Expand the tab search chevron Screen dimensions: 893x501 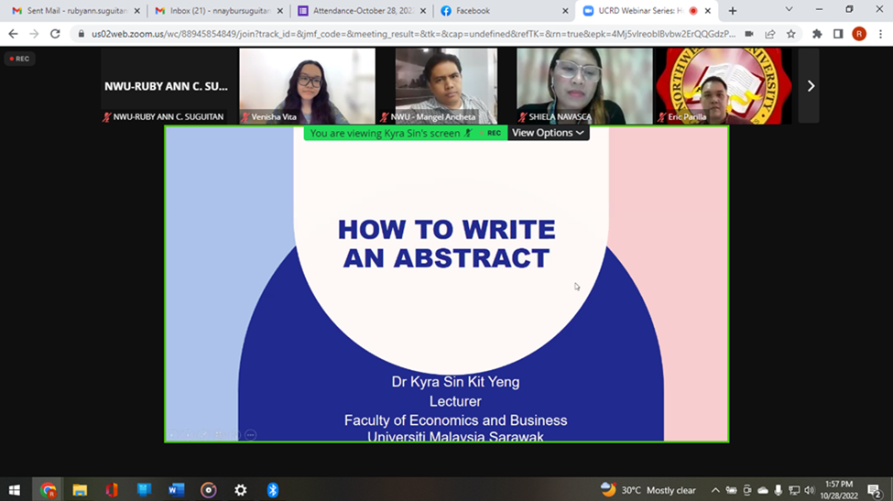point(789,10)
